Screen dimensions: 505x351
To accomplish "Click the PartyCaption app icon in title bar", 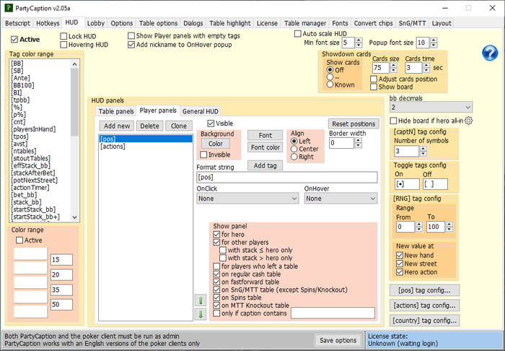I will 7,7.
